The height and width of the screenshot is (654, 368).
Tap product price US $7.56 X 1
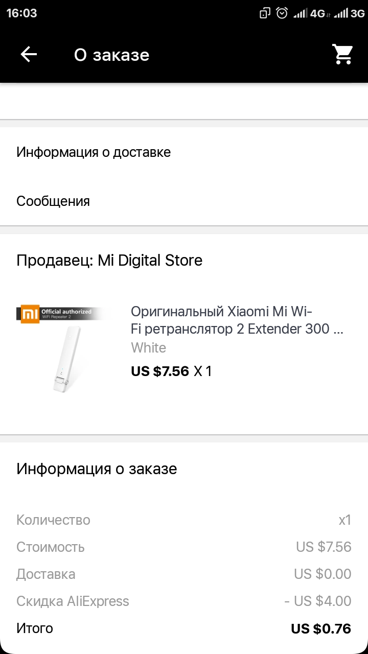pos(171,371)
